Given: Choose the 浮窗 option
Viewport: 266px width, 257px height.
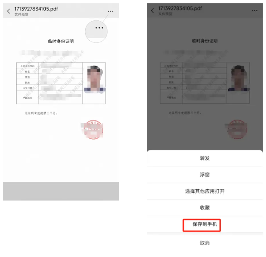Looking at the screenshot, I should pyautogui.click(x=205, y=175).
